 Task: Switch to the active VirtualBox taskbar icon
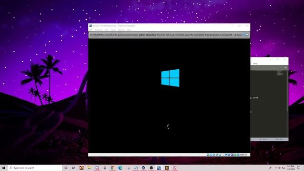click(x=159, y=168)
